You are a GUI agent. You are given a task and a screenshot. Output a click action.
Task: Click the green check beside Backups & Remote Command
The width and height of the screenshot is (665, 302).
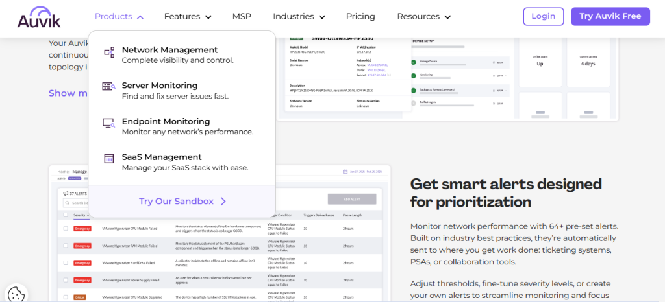click(x=414, y=90)
